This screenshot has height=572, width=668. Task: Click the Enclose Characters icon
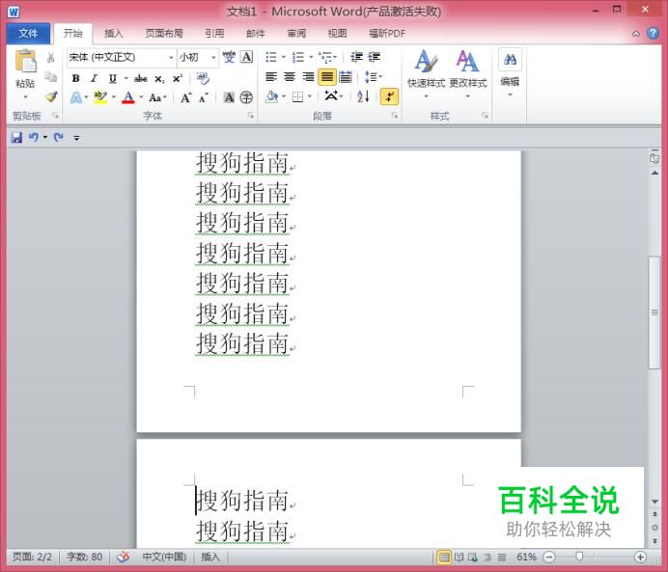tap(246, 97)
